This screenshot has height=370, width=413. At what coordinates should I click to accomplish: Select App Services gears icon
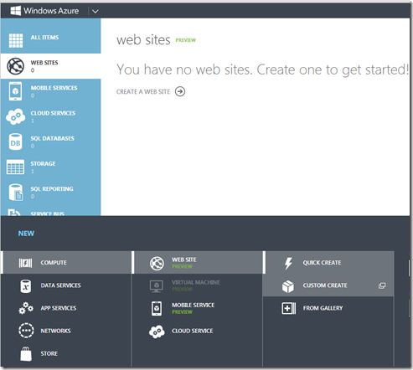click(x=26, y=308)
